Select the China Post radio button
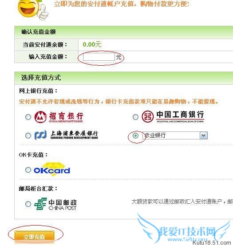The image size is (233, 246). click(x=28, y=204)
